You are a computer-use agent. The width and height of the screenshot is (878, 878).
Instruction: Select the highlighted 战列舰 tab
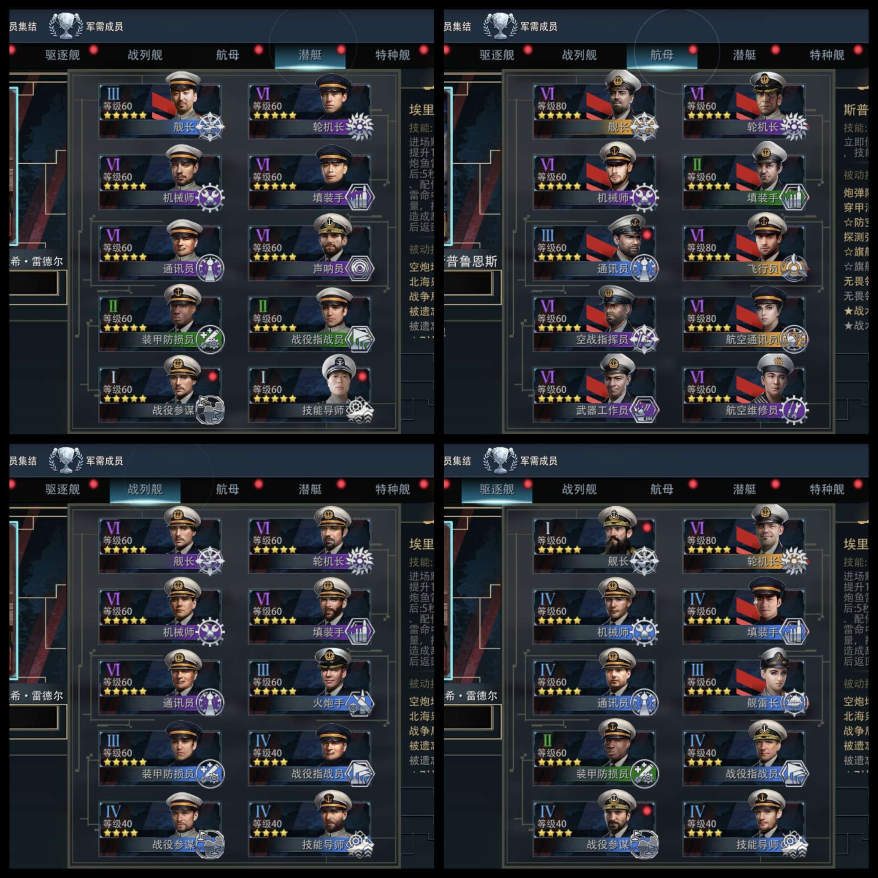pos(145,490)
